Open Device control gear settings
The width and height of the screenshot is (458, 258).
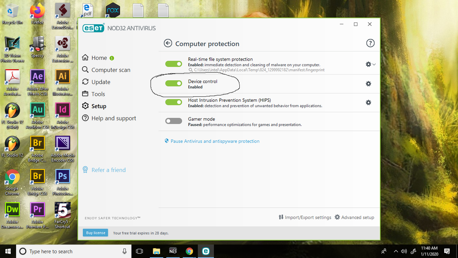pyautogui.click(x=368, y=83)
